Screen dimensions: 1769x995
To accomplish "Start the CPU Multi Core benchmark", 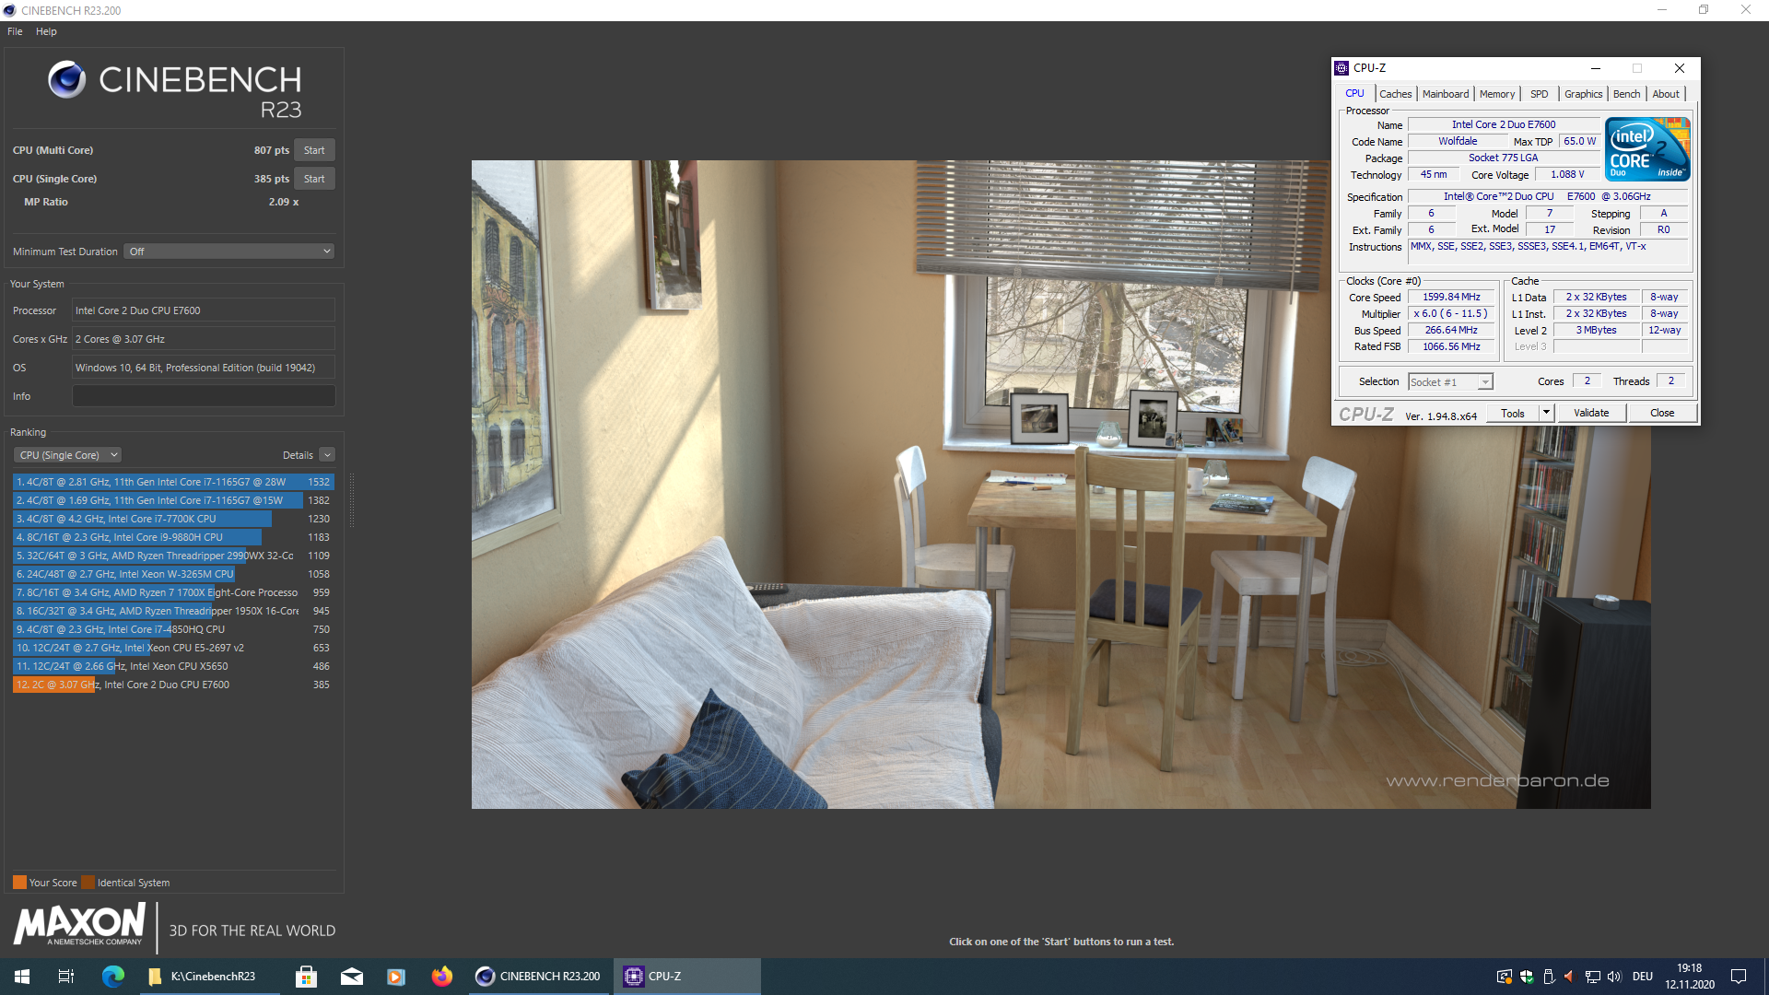I will point(314,149).
